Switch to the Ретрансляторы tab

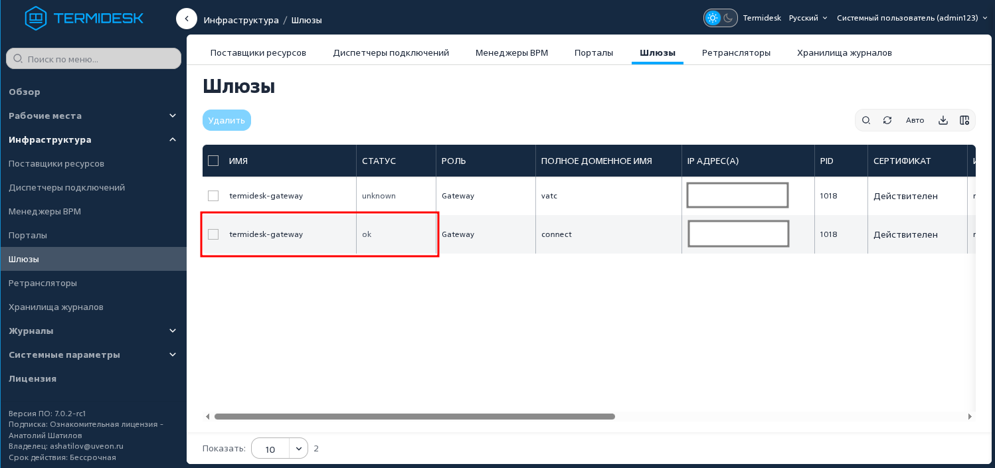737,52
